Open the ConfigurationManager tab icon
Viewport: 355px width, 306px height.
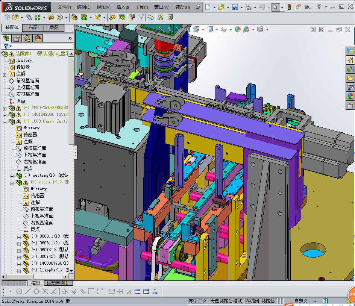click(27, 38)
